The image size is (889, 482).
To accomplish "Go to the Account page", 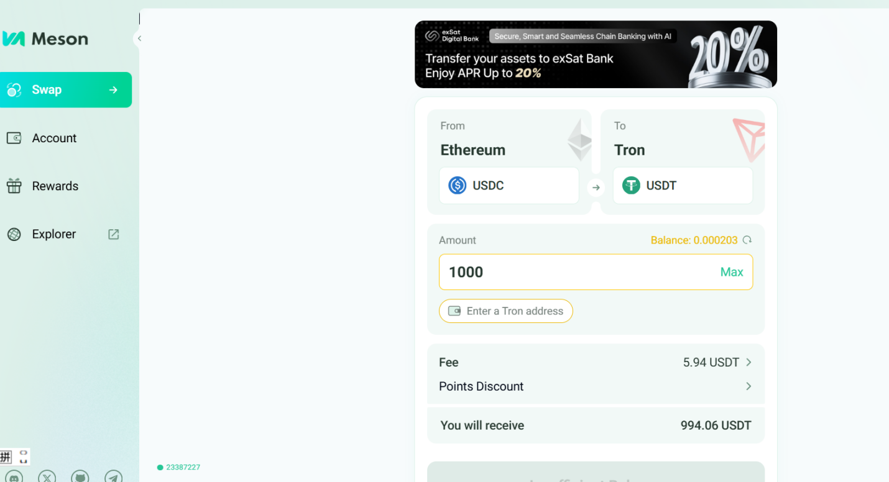I will [x=54, y=138].
